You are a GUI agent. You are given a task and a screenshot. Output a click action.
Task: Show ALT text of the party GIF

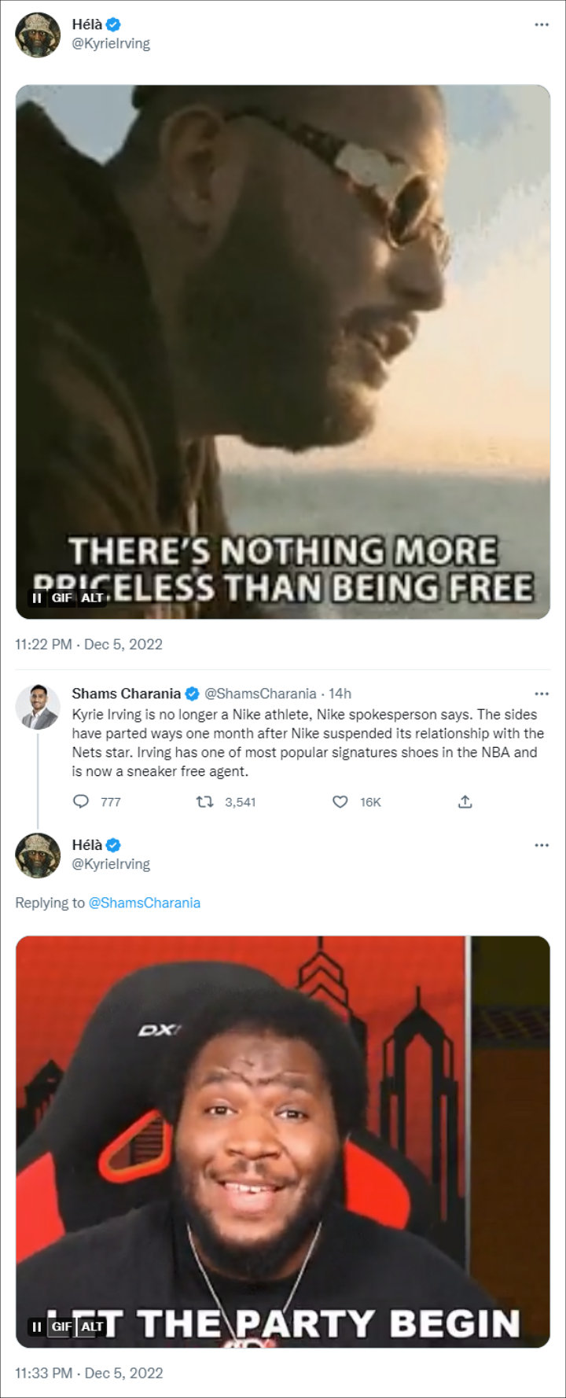coord(92,1326)
